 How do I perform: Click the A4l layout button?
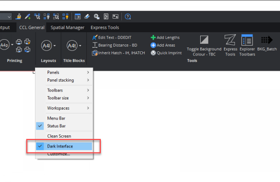pyautogui.click(x=46, y=46)
